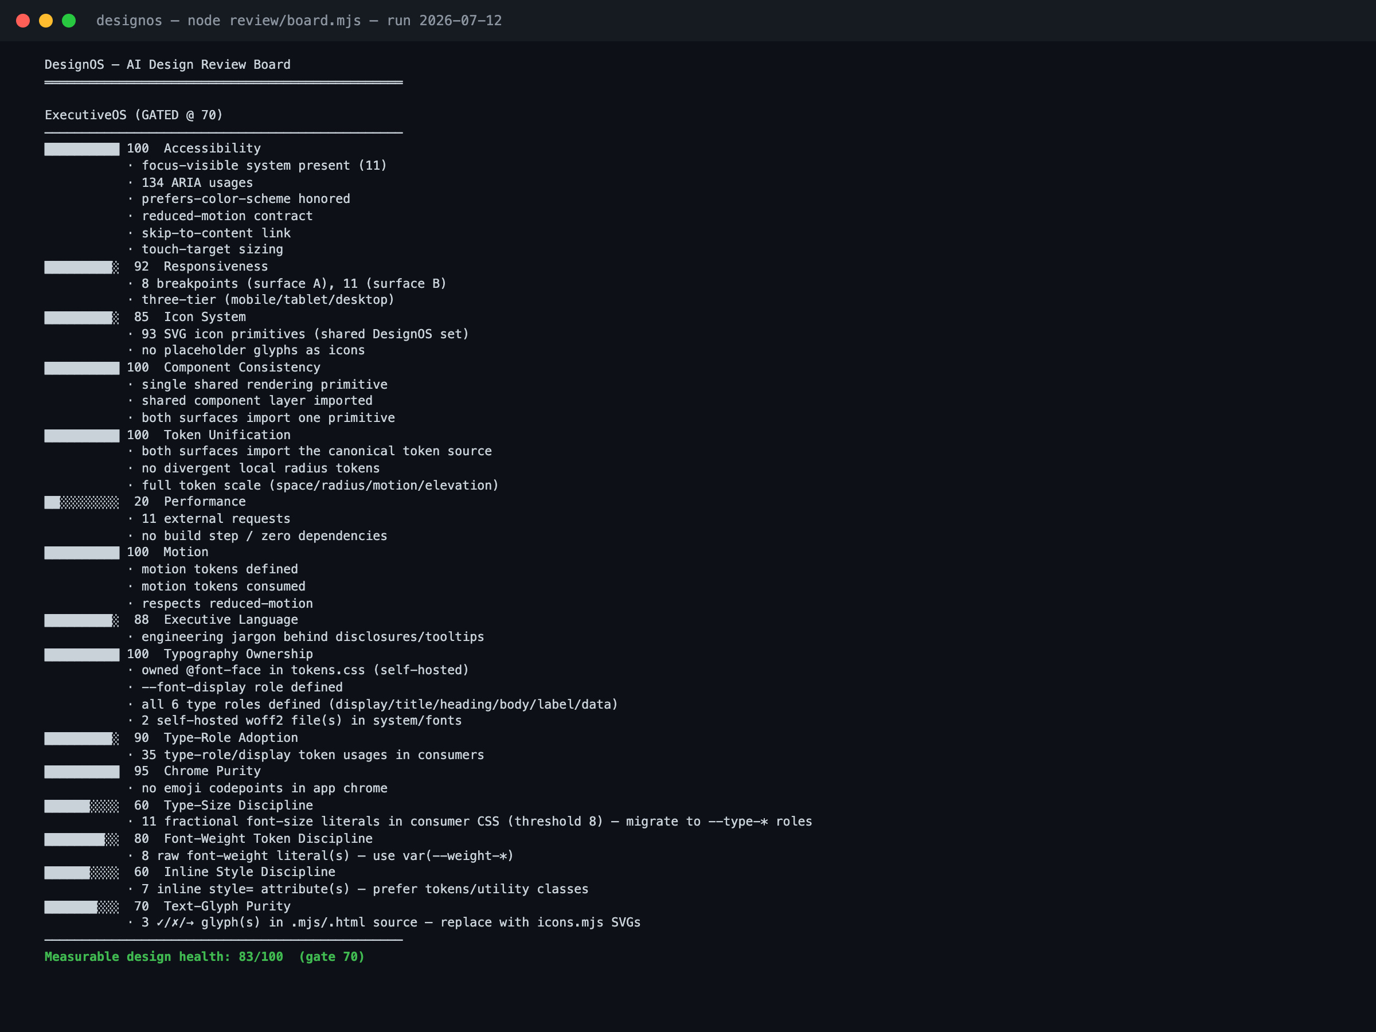Click the '134 ARIA usages' line
Viewport: 1376px width, 1032px height.
(197, 183)
